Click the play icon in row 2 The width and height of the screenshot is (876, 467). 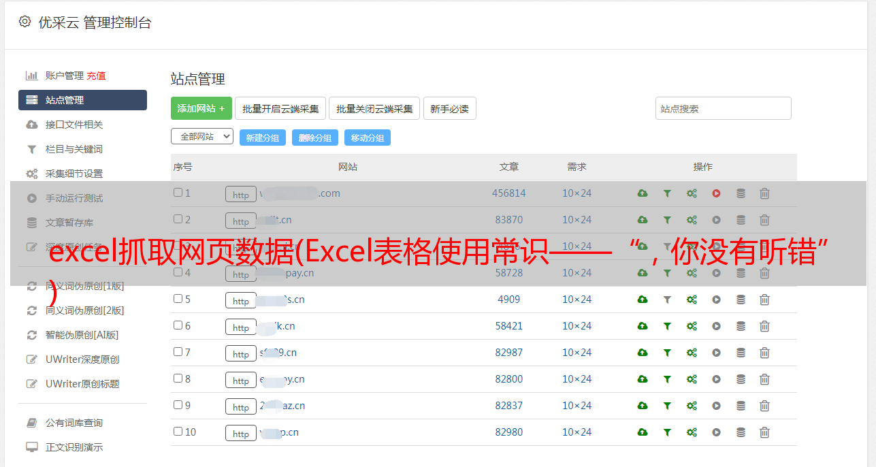(716, 220)
